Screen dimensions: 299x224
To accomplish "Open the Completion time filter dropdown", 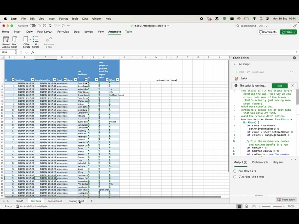I will [55, 80].
